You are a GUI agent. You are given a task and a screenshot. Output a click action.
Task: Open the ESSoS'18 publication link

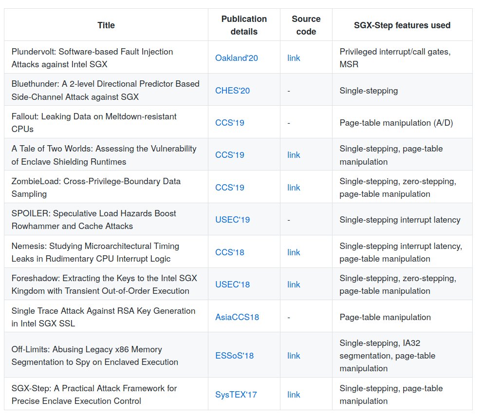pos(234,356)
